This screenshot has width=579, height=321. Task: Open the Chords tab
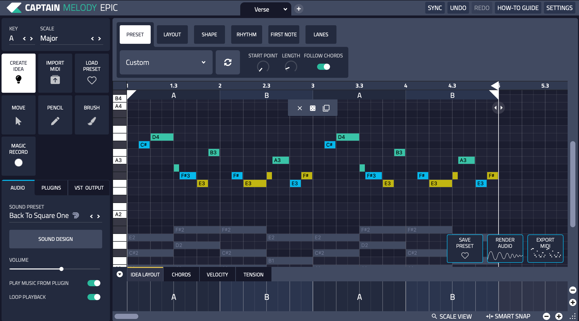pyautogui.click(x=181, y=275)
